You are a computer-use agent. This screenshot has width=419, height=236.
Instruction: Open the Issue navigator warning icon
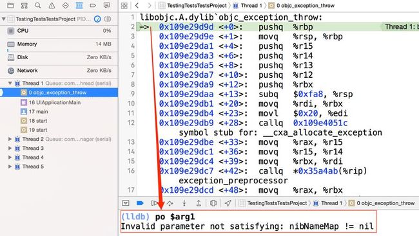(x=52, y=5)
